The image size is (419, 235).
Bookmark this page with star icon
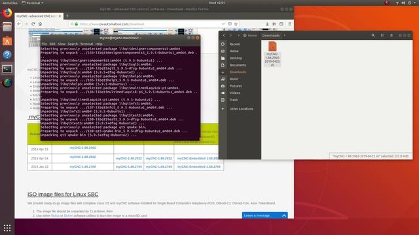236,24
